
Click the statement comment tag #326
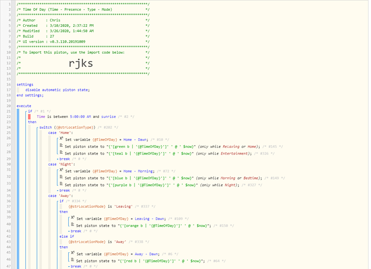265,153
